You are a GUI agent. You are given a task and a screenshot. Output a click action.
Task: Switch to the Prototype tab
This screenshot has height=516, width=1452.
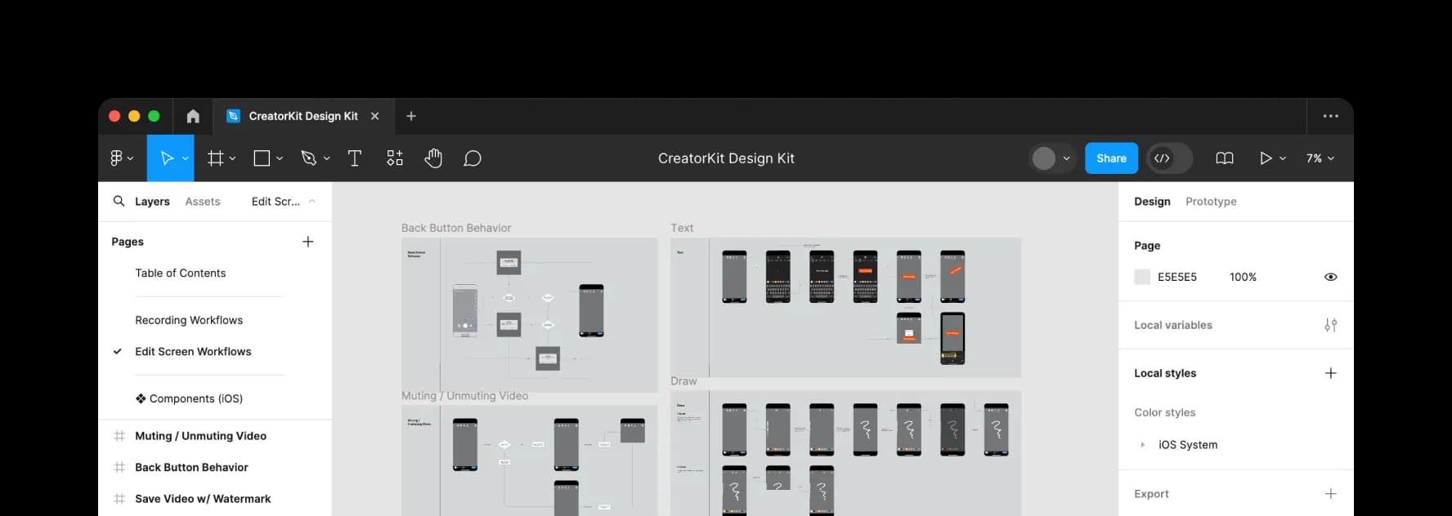[x=1211, y=201]
